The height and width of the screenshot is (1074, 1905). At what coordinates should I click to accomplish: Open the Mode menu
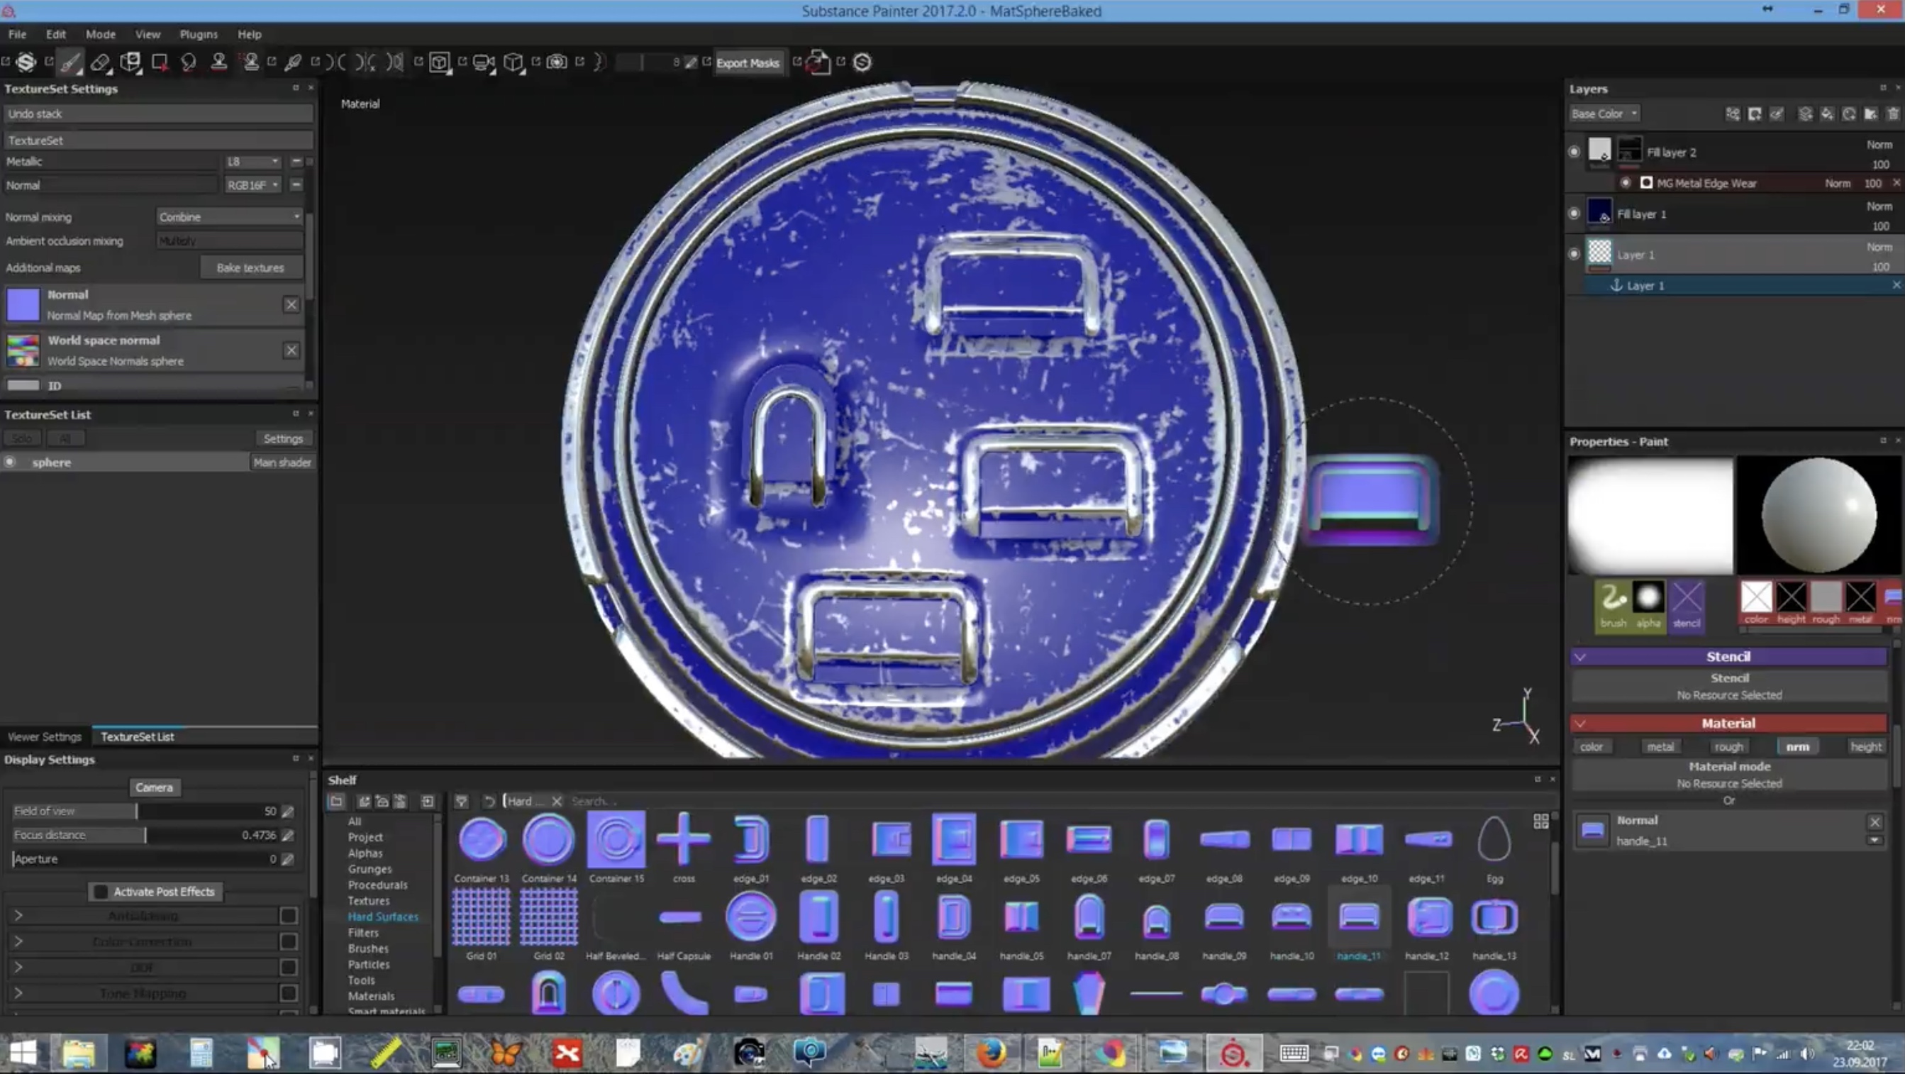[101, 34]
